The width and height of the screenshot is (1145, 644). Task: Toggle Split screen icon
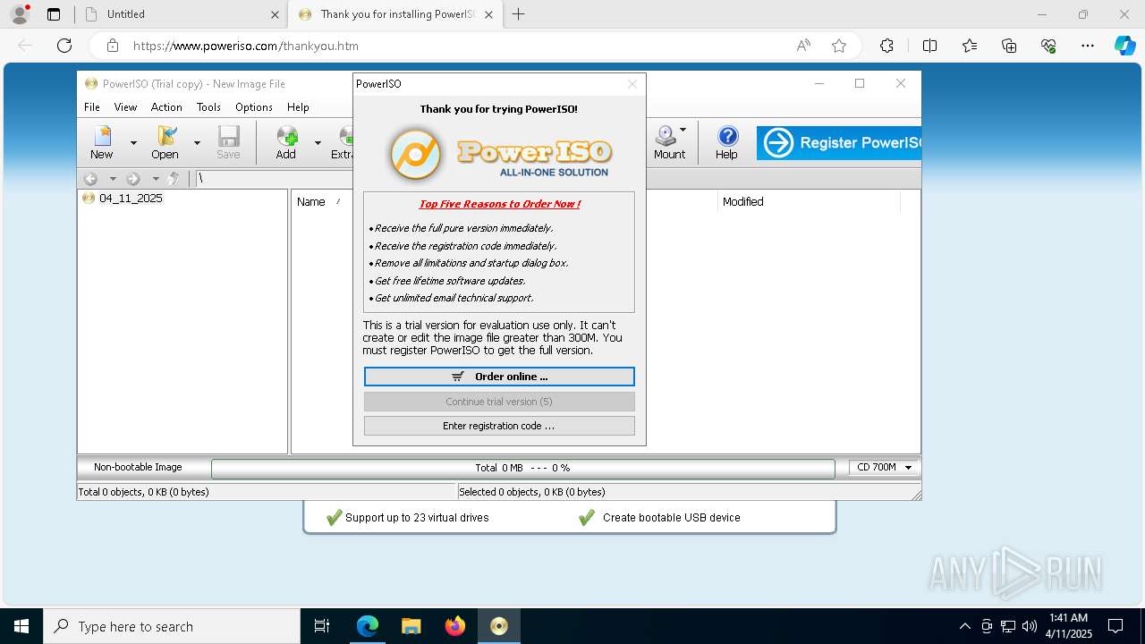point(929,46)
